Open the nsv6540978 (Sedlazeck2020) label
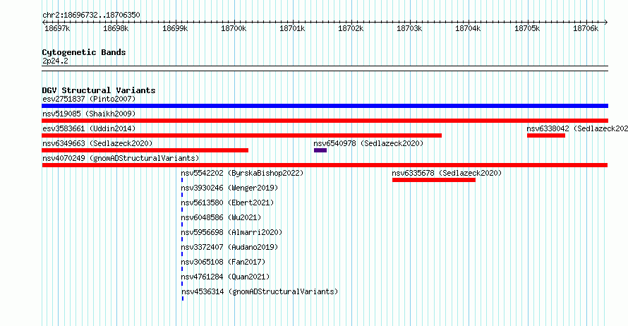 click(x=368, y=143)
